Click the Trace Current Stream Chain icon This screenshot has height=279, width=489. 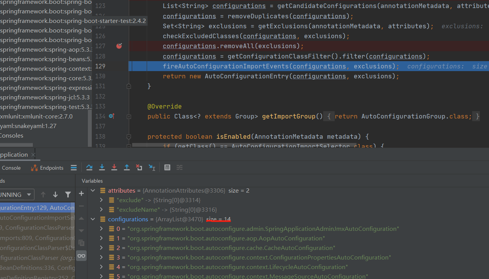pos(180,167)
